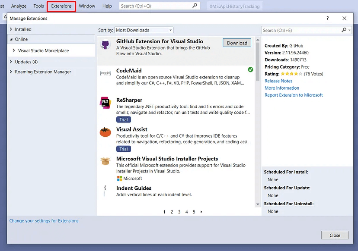
Task: Click the green installed checkmark on CodeMaid
Action: 250,69
